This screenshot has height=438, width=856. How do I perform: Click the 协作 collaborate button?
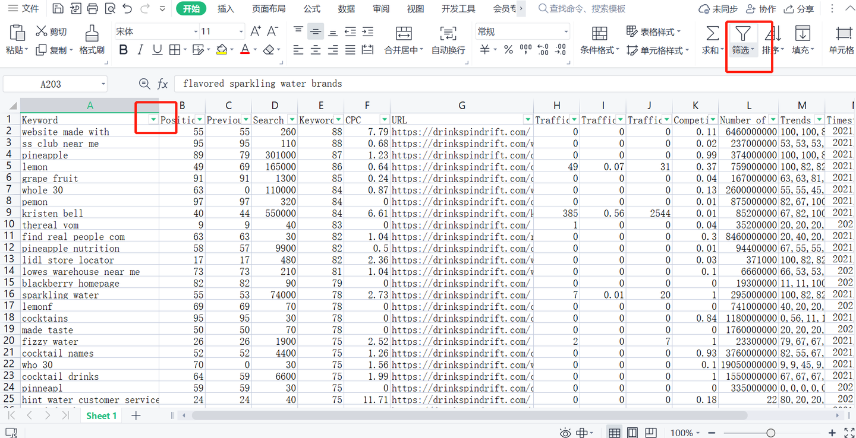tap(761, 9)
